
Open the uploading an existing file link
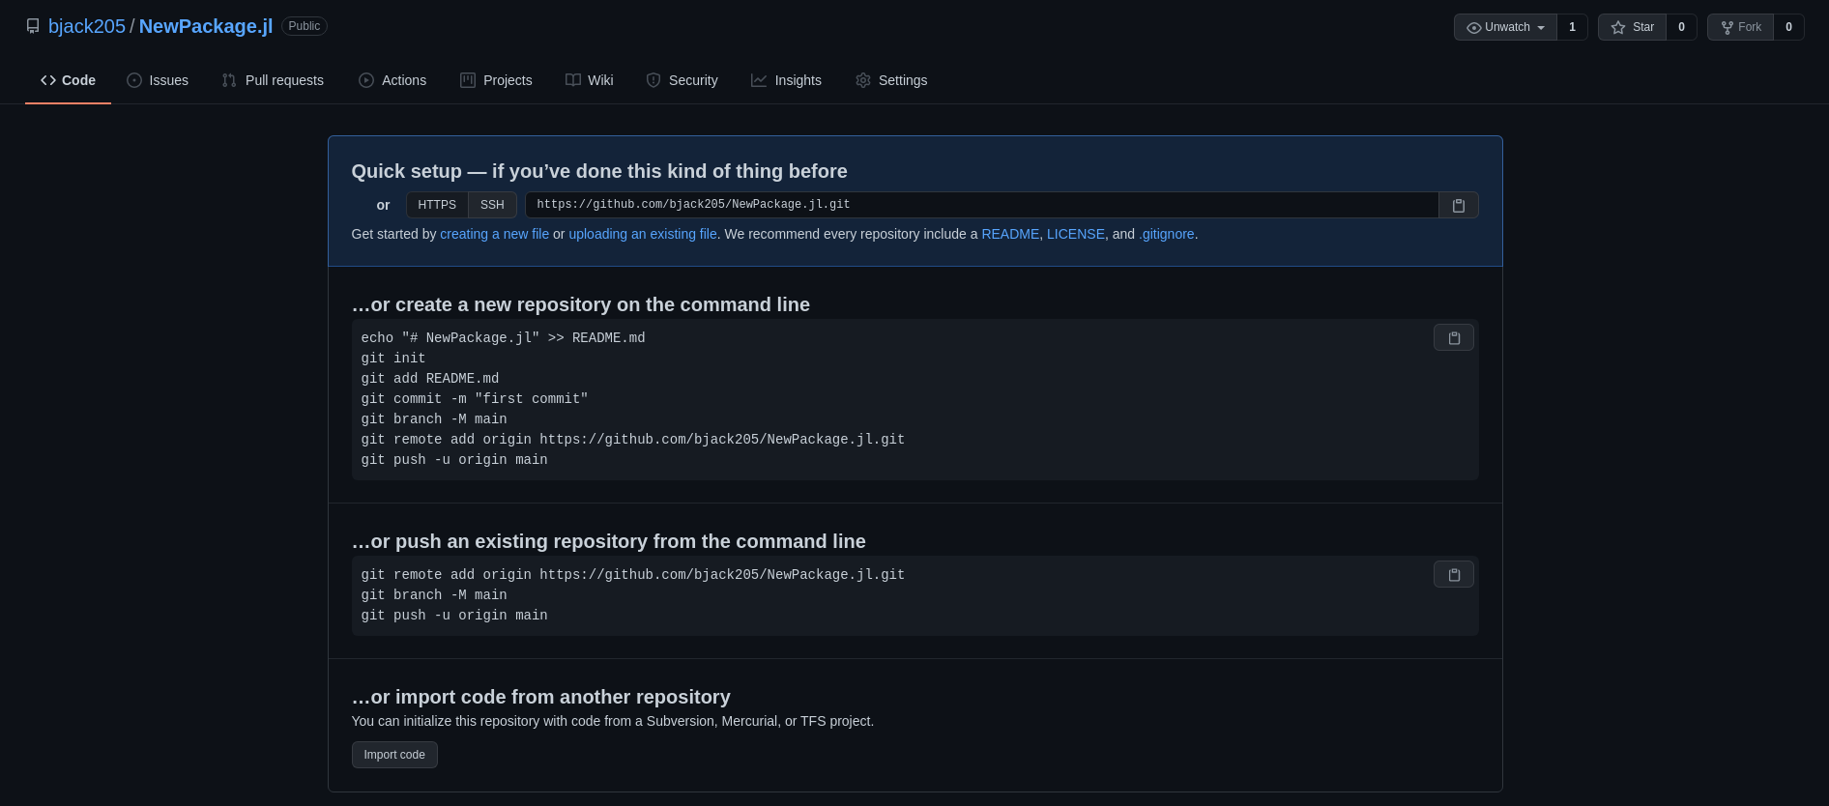643,234
